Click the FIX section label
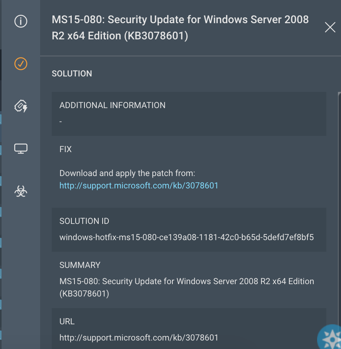The height and width of the screenshot is (349, 341). click(66, 149)
